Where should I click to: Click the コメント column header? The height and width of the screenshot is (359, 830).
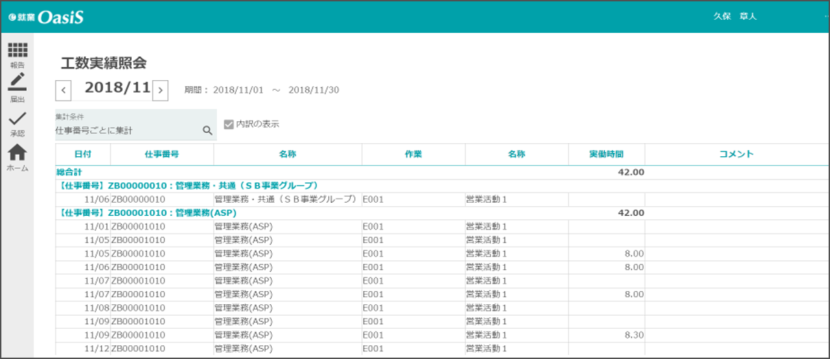tap(736, 154)
